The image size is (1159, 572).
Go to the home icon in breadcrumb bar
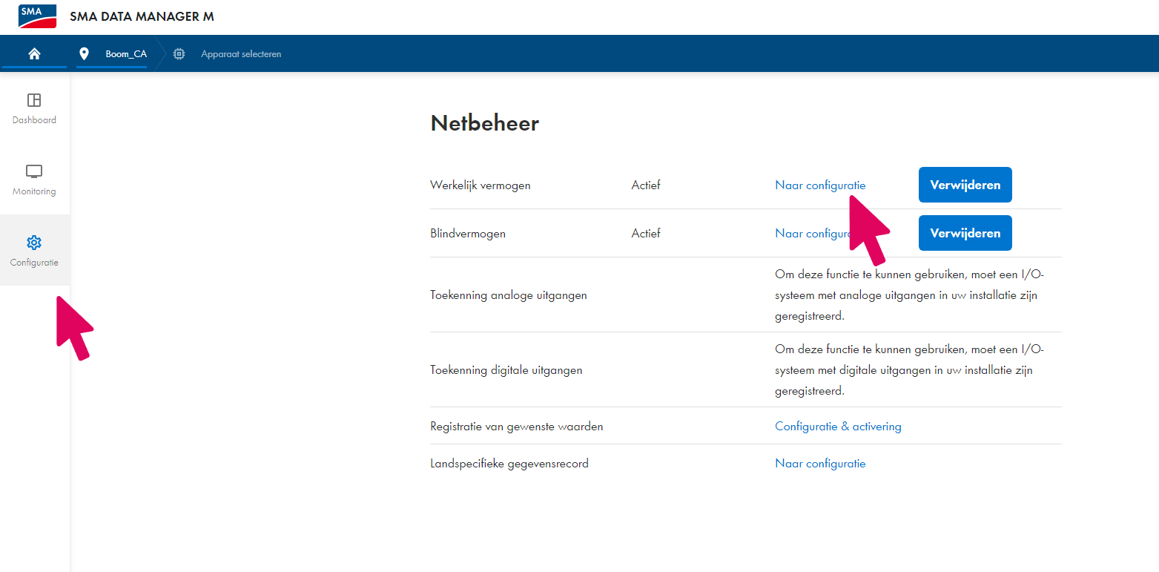(34, 54)
